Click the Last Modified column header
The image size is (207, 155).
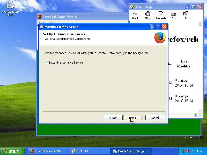[x=184, y=64]
